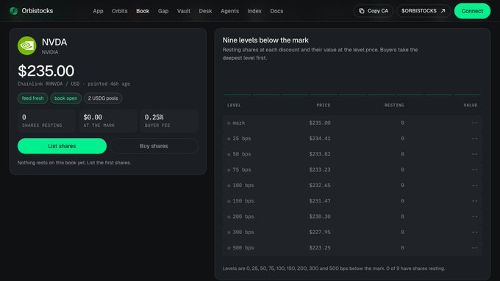Select the 50 bps level row
The image size is (500, 281).
click(x=352, y=154)
